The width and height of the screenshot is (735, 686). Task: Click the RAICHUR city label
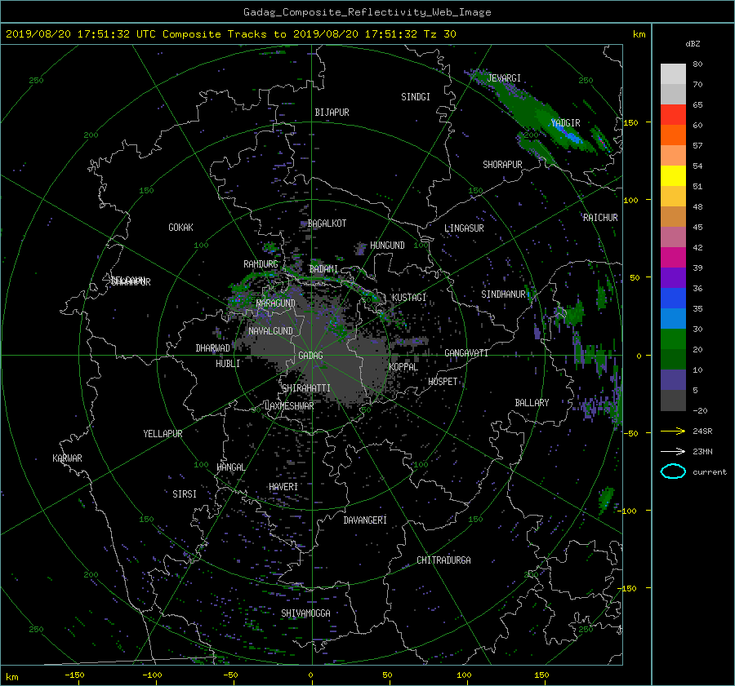point(600,218)
